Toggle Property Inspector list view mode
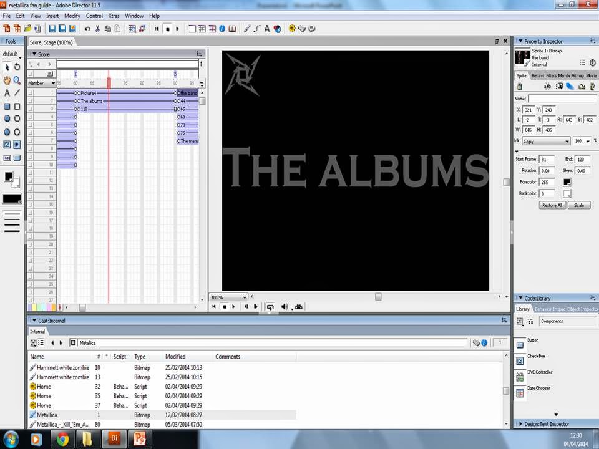The width and height of the screenshot is (599, 449). coord(582,62)
